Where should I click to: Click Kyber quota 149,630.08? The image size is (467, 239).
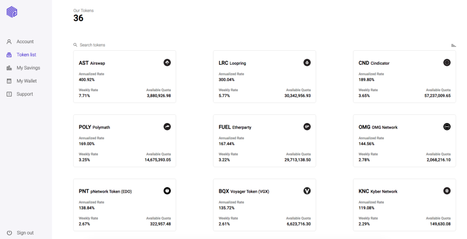point(440,224)
